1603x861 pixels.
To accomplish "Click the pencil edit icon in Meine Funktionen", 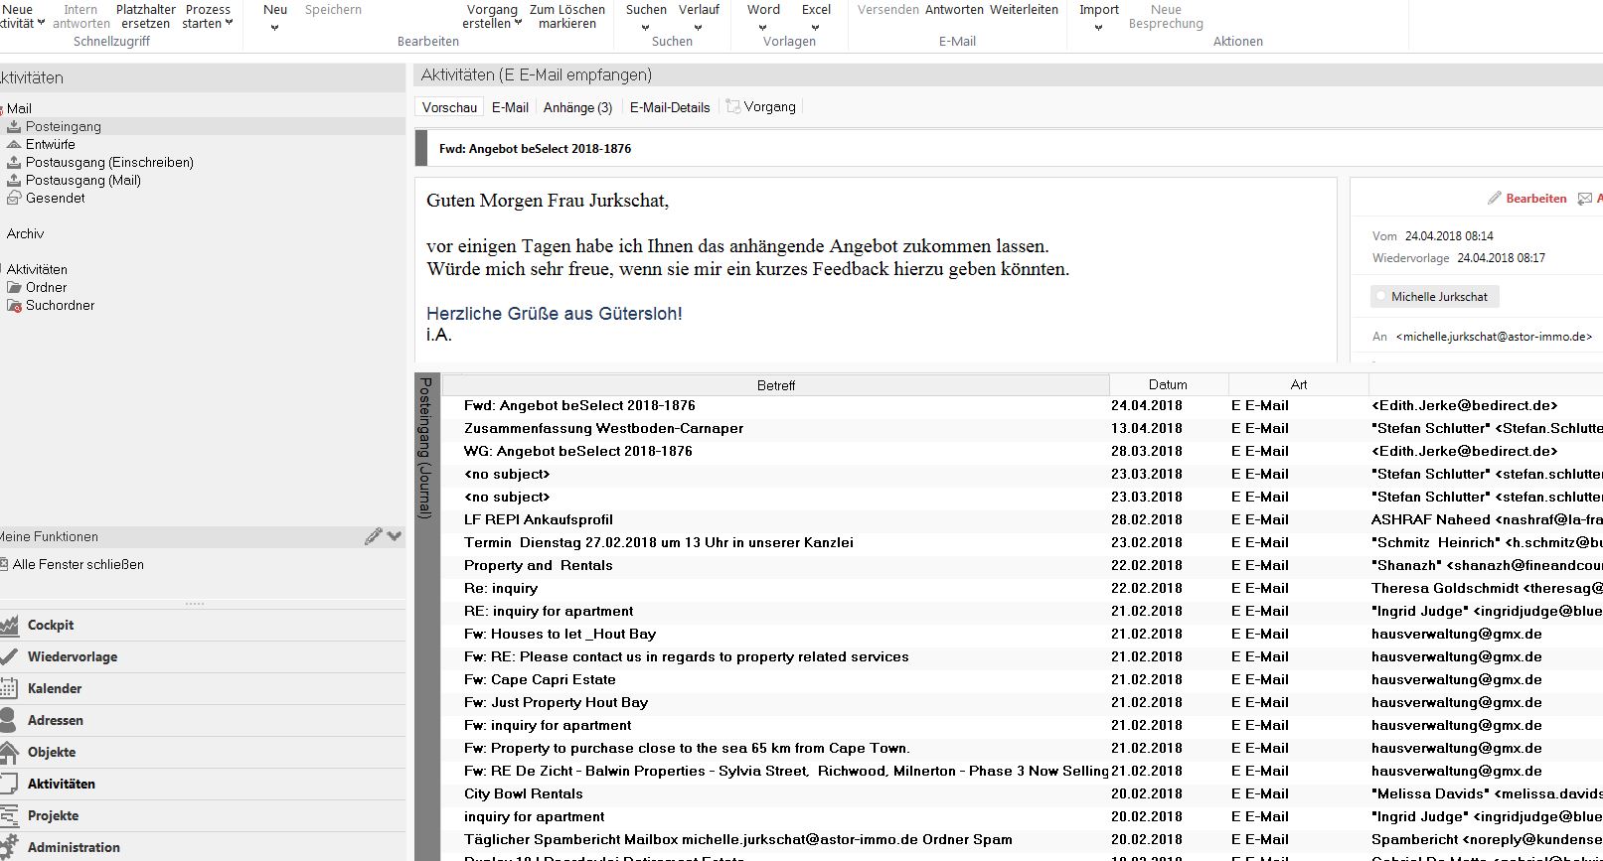I will (373, 536).
